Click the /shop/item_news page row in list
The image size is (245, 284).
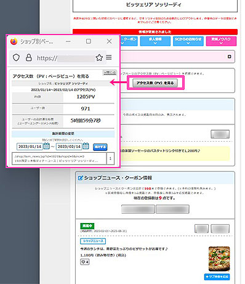[x=59, y=158]
